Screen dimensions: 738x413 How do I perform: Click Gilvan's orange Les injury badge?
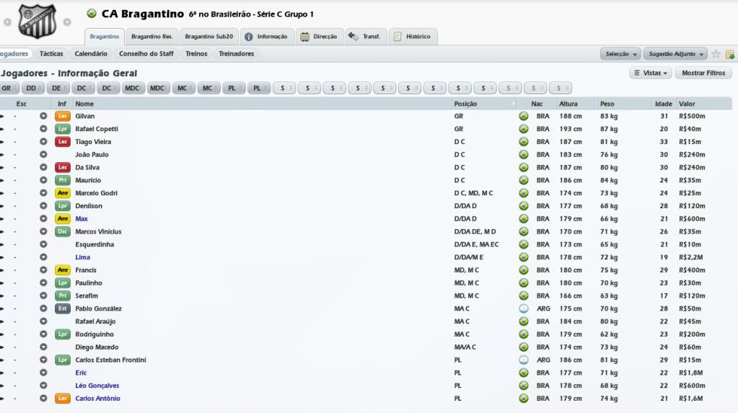63,116
